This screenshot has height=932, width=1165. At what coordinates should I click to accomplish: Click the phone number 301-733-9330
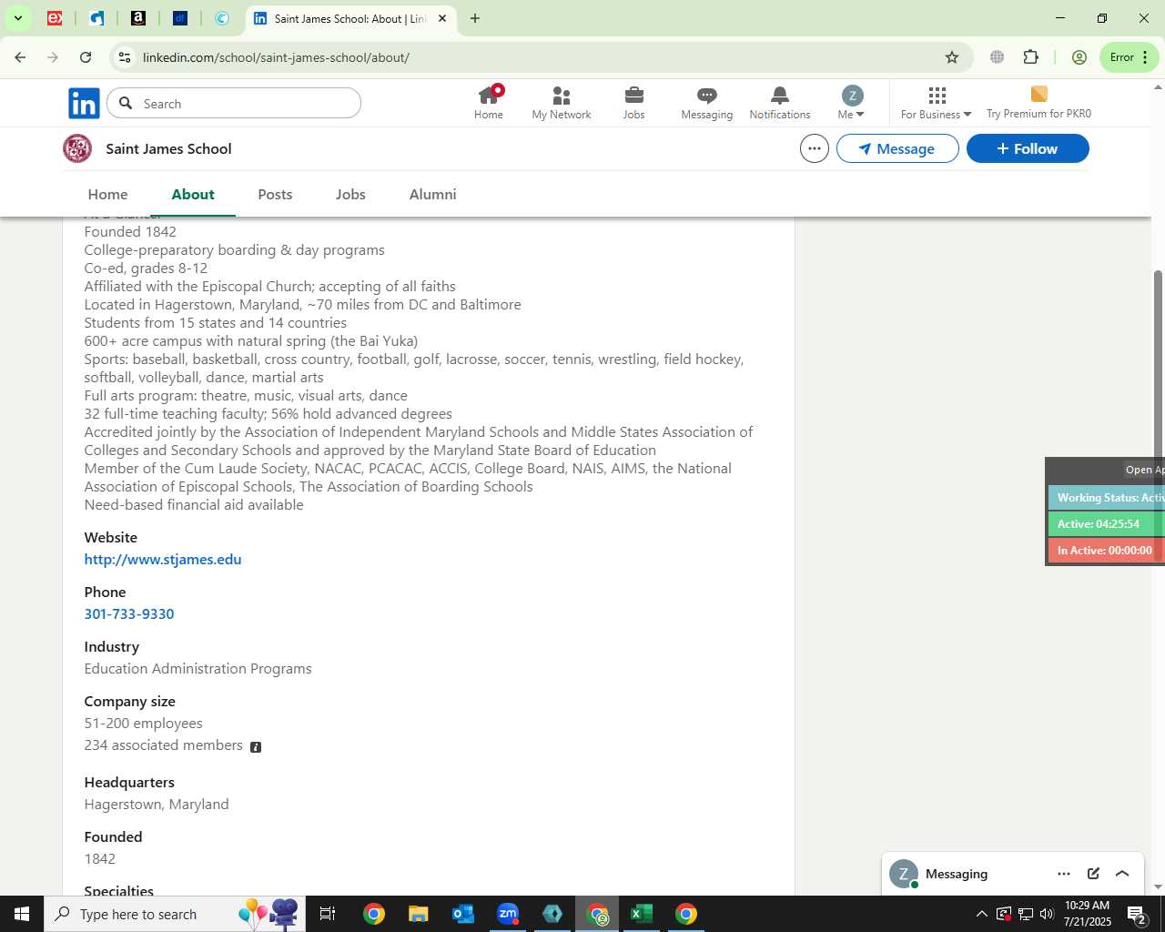[x=129, y=614]
